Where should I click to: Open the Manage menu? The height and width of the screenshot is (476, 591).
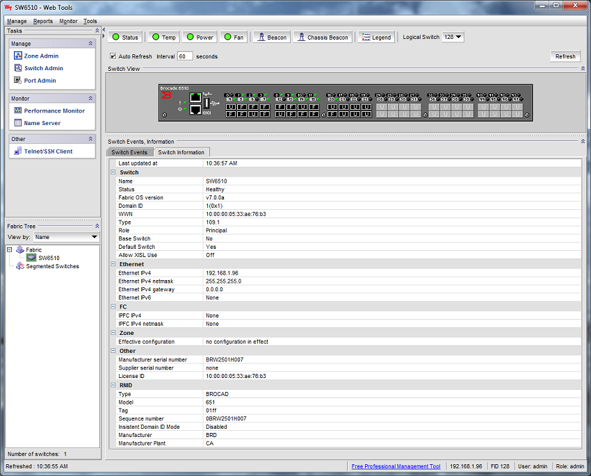17,21
